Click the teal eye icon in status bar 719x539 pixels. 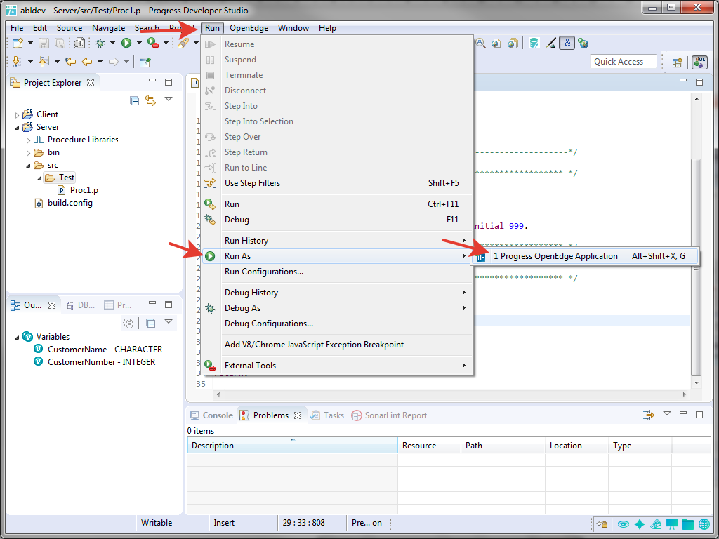click(623, 524)
